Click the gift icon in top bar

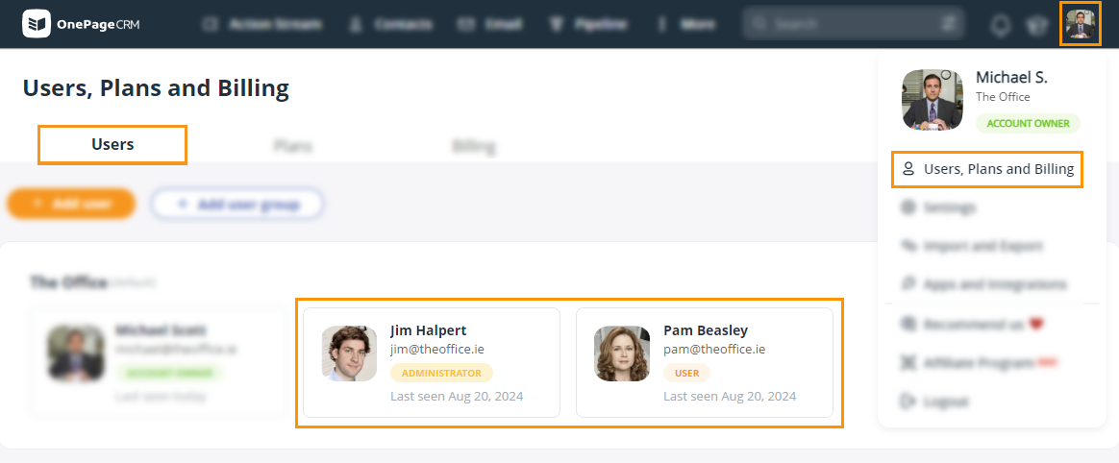click(x=1035, y=25)
